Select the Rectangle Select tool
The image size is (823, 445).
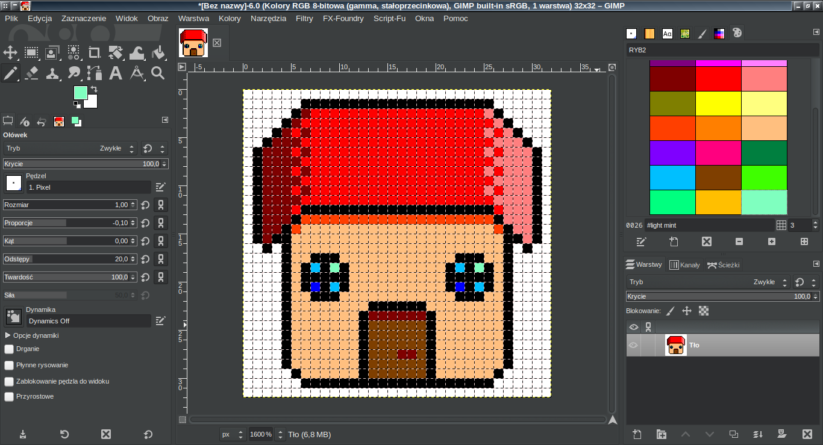click(31, 52)
